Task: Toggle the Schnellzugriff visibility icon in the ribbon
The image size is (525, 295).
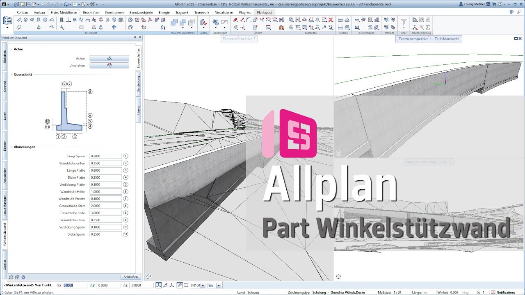Action: 215,21
